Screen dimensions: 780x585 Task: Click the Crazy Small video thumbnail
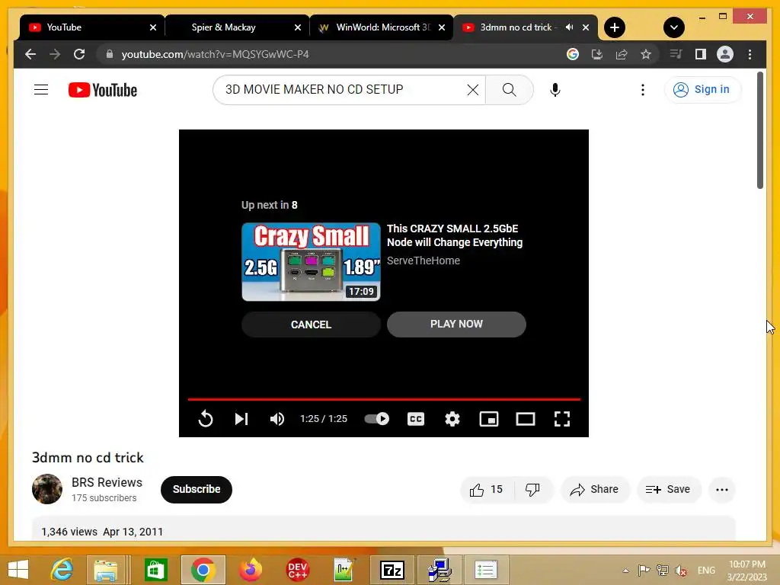[x=311, y=262]
